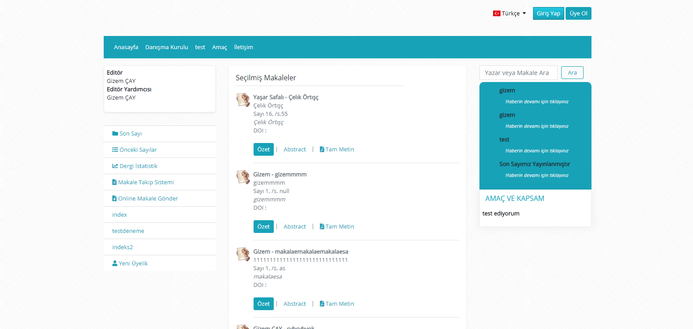The width and height of the screenshot is (693, 329).
Task: Focus the Yazar veya Makale Ara field
Action: [518, 73]
